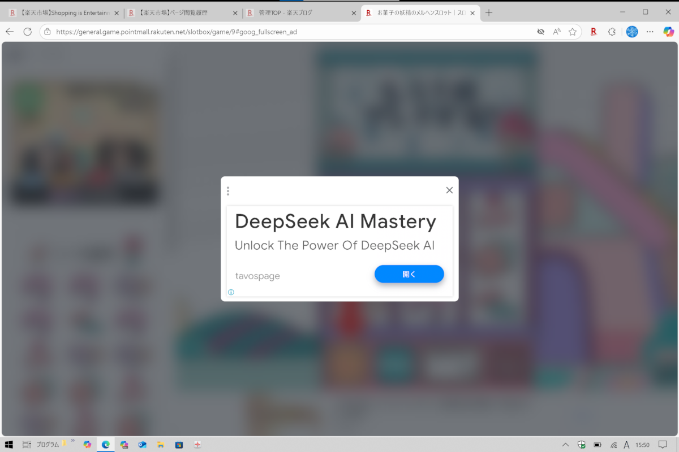This screenshot has height=452, width=679.
Task: Click the 15:50 clock in the tray
Action: point(642,445)
